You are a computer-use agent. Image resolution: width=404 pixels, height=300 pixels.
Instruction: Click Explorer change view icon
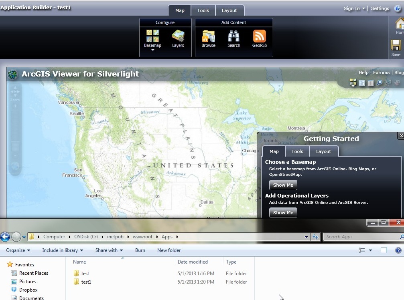tap(362, 250)
